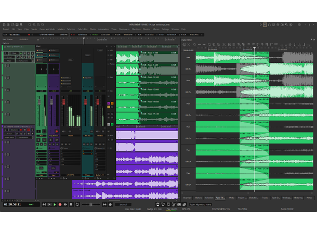Click the New Project icon in top toolbar
317x234 pixels.
[x=4, y=24]
